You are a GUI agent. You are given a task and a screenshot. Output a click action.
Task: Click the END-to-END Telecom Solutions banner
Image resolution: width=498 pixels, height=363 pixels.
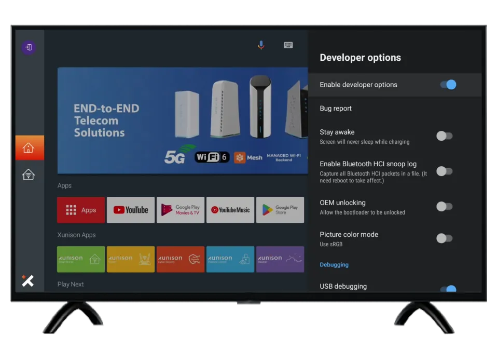click(183, 120)
